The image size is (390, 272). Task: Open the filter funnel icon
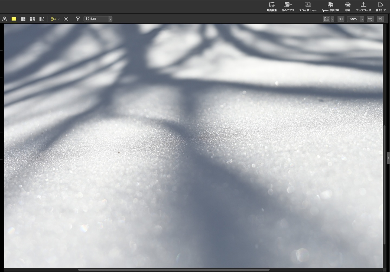[78, 19]
